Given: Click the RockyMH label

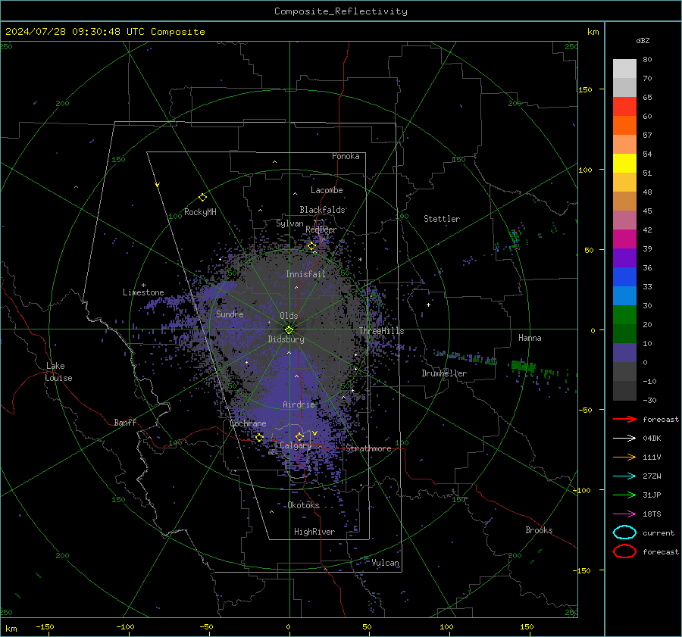Looking at the screenshot, I should (200, 212).
